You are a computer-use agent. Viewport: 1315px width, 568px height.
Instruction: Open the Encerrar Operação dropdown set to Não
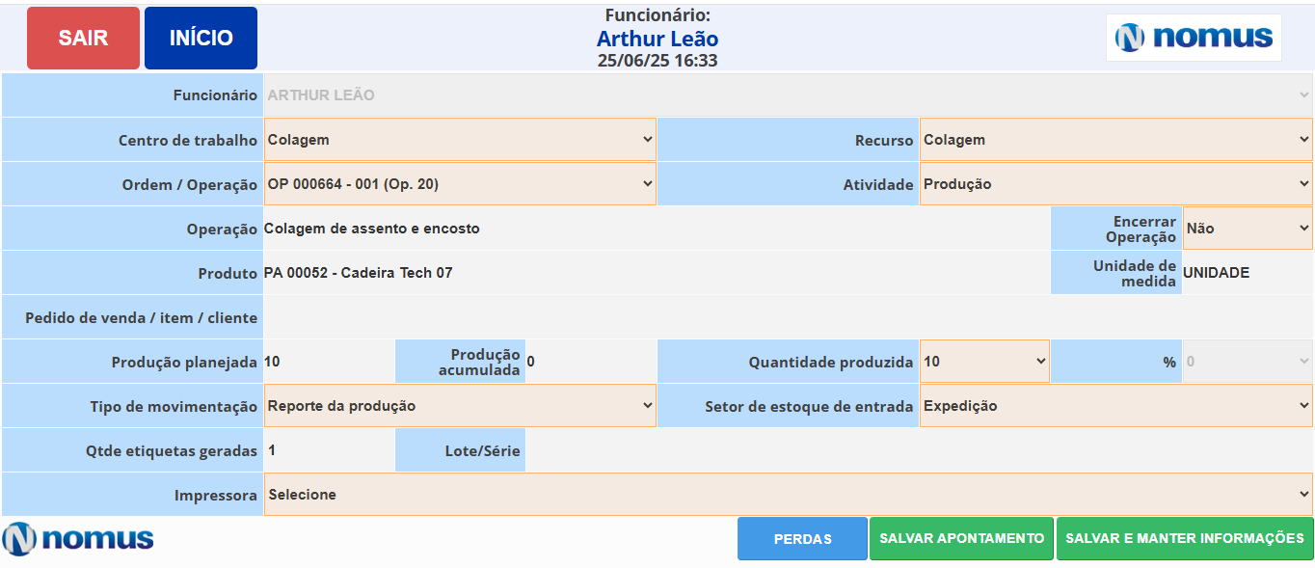(1248, 229)
